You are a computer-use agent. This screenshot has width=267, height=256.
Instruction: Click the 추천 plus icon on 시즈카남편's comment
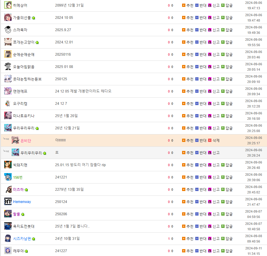point(184,239)
